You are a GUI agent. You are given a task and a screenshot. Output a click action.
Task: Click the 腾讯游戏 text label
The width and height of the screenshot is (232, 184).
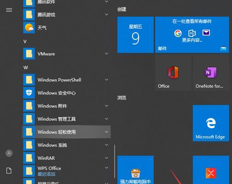click(x=46, y=15)
